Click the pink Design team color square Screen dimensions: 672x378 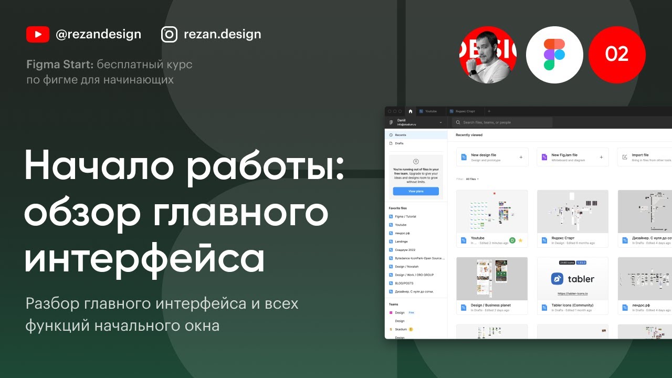pyautogui.click(x=390, y=312)
